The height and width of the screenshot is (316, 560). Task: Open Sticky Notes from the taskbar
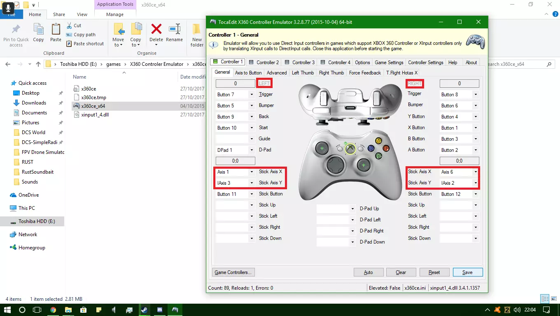99,310
